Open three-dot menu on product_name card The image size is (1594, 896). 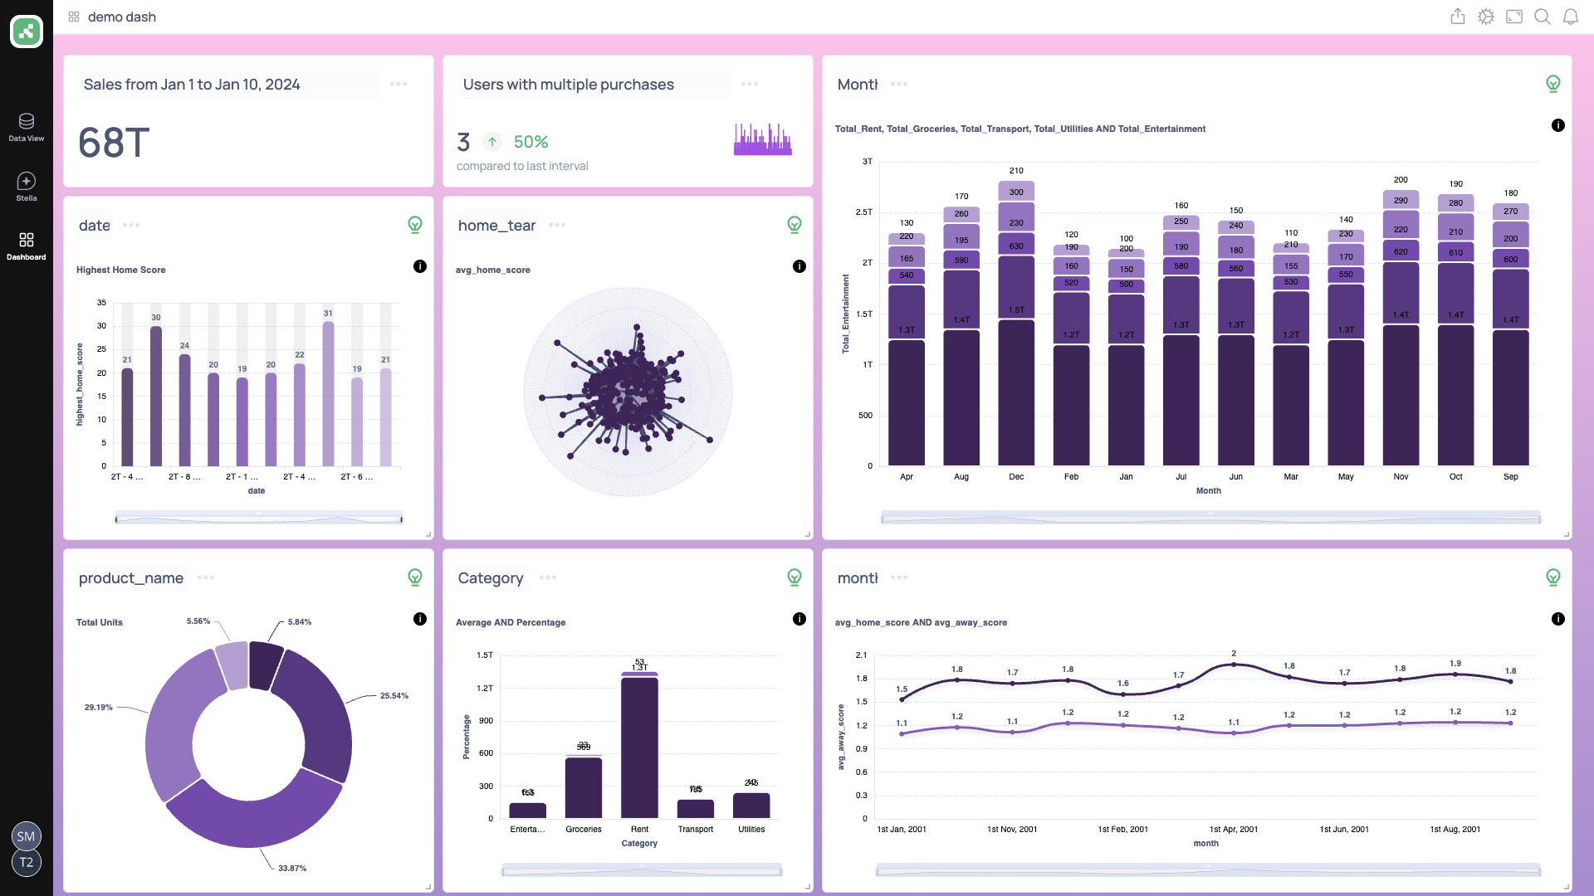click(206, 577)
